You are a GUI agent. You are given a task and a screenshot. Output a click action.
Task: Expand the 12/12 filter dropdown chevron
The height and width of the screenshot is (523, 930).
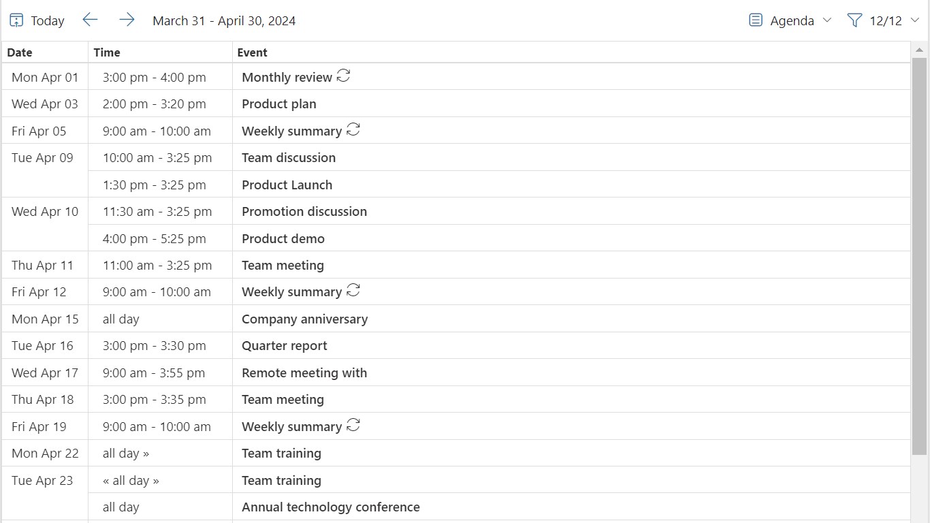(915, 20)
